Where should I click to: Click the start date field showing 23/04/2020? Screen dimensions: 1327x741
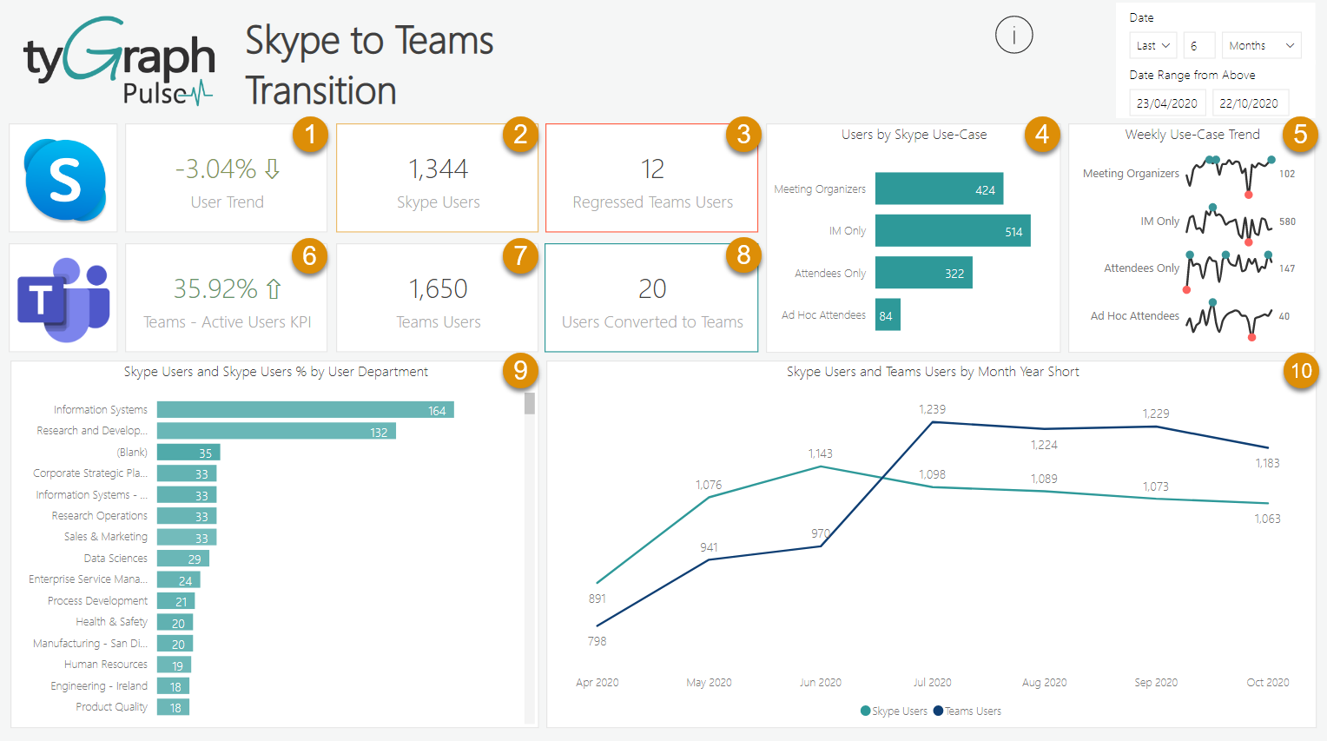[x=1167, y=102]
